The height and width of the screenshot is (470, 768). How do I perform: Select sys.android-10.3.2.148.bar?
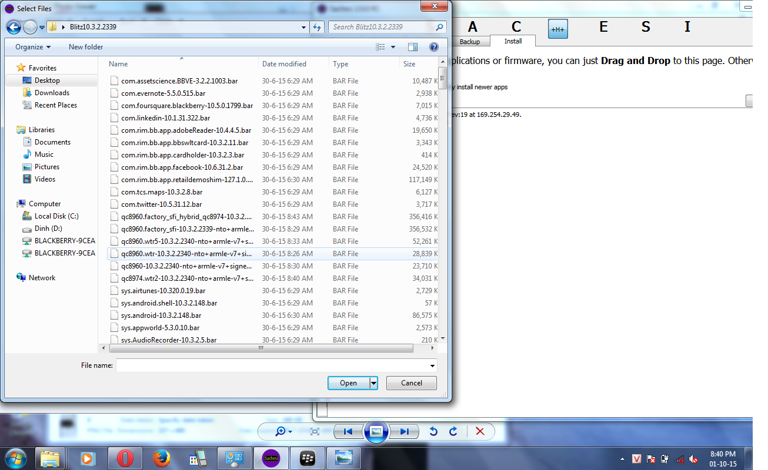(161, 315)
